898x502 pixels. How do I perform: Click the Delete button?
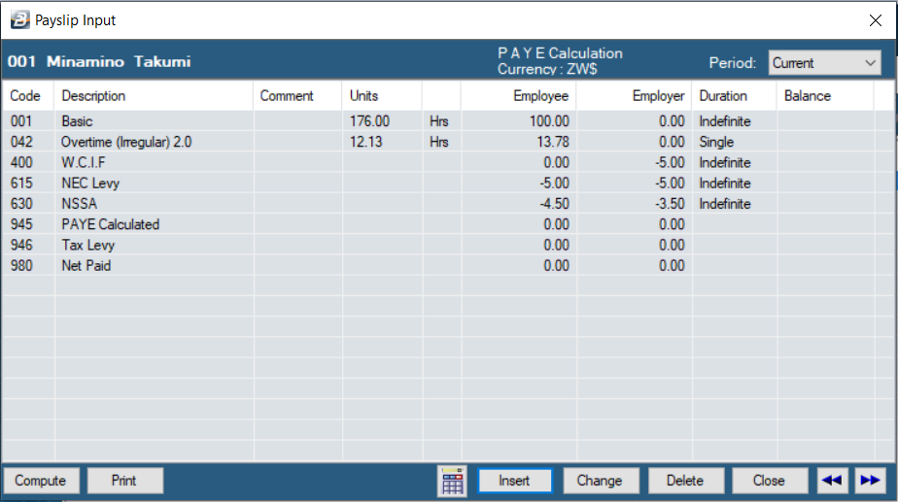[x=685, y=481]
